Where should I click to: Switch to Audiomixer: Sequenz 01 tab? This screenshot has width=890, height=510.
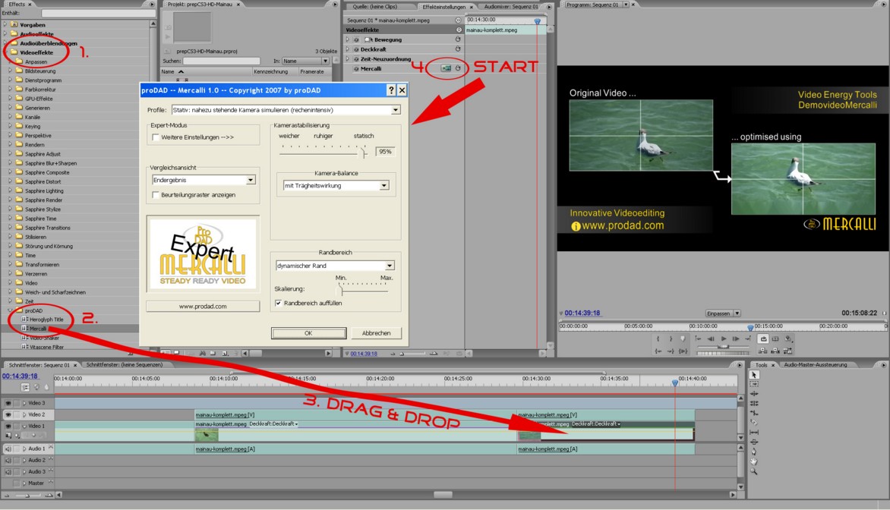[x=511, y=7]
